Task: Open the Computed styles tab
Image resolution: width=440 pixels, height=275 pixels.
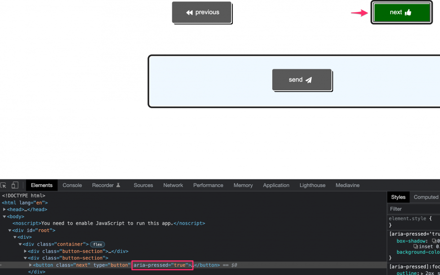Action: [x=425, y=197]
